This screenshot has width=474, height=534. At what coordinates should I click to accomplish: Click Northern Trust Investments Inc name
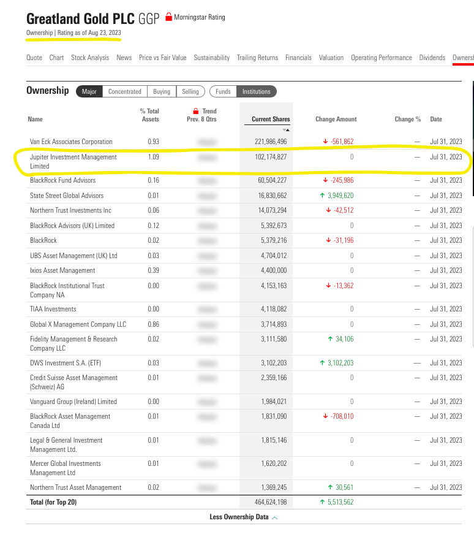70,210
